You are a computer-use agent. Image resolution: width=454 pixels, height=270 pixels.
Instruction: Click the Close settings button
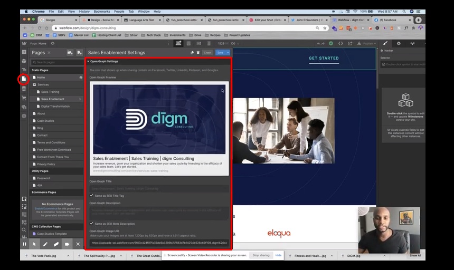pyautogui.click(x=207, y=53)
